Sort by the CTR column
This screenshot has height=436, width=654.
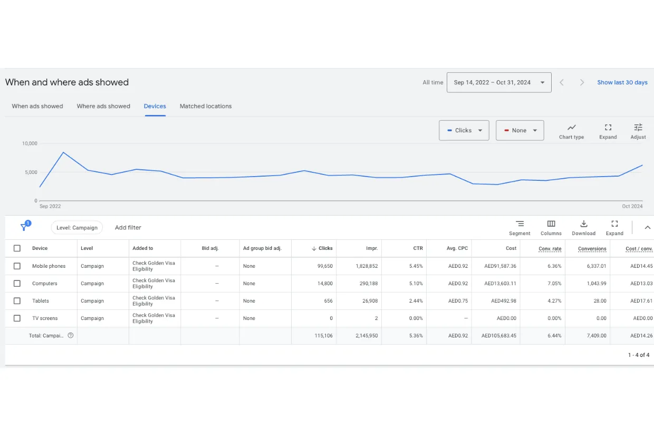click(417, 248)
